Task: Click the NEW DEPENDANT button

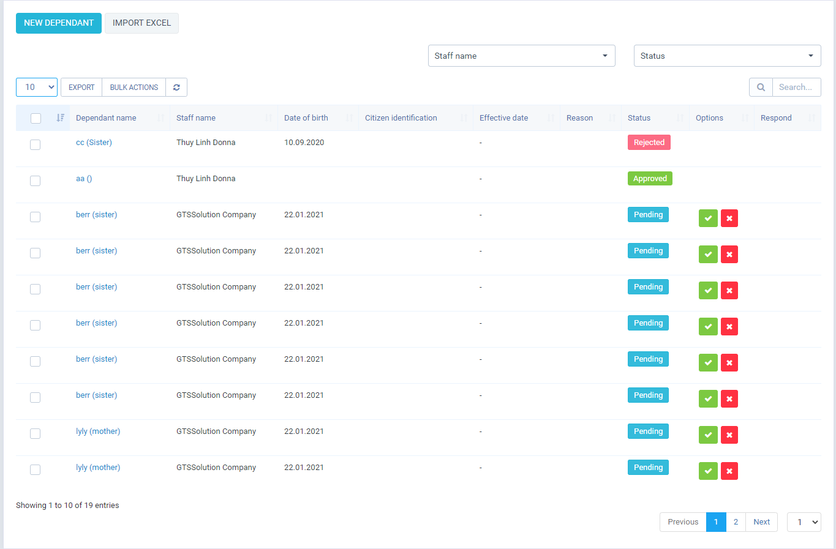Action: 58,23
